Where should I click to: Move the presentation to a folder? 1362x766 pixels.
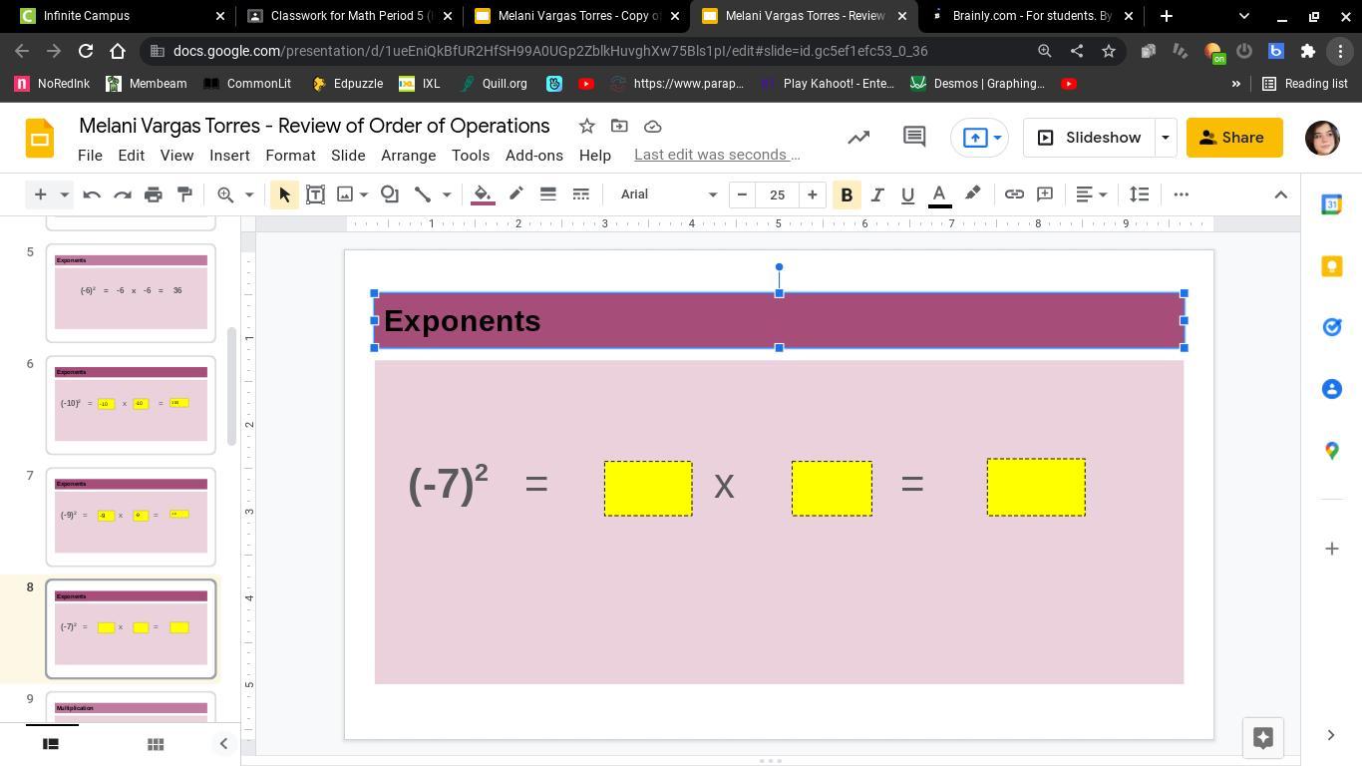pos(619,126)
